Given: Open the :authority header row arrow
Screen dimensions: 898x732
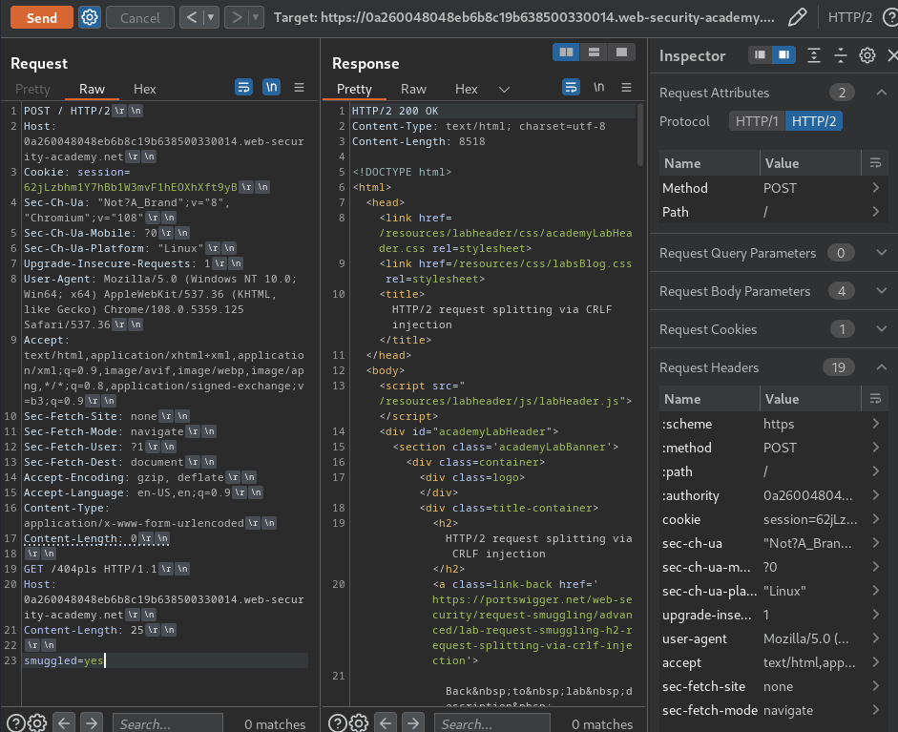Looking at the screenshot, I should pyautogui.click(x=875, y=495).
